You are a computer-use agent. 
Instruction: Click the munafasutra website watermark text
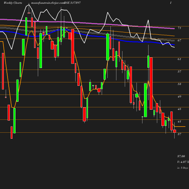[48, 3]
